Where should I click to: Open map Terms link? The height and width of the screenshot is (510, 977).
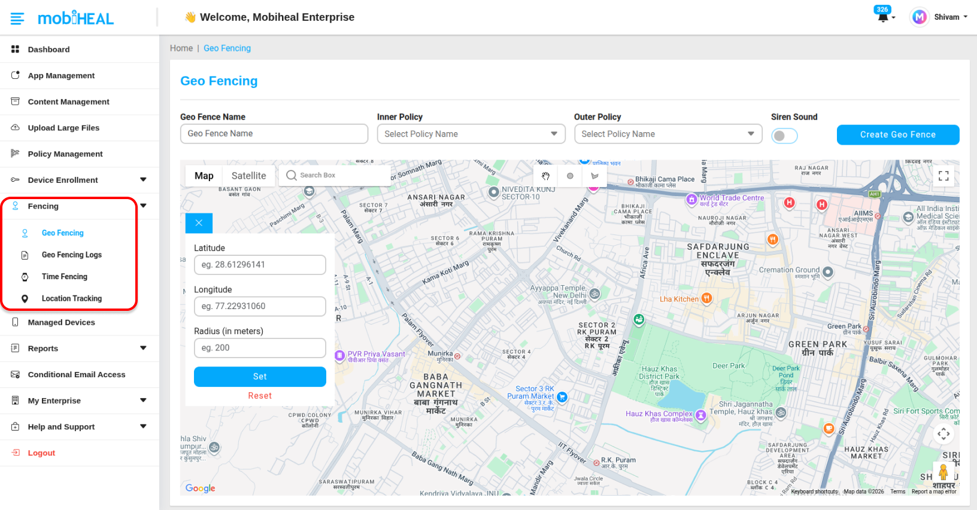pyautogui.click(x=897, y=491)
